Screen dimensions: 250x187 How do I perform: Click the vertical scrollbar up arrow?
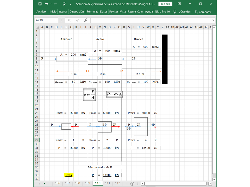click(214, 27)
